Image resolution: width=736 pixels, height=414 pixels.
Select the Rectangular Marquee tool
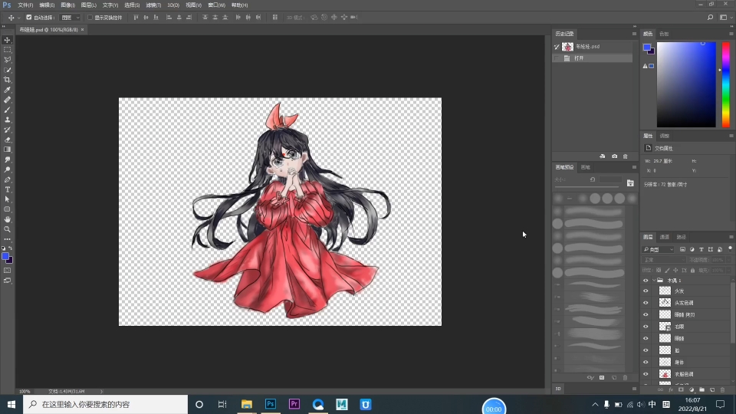[8, 50]
